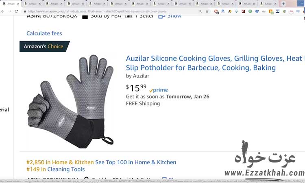Click See Top 100 in Home & Kitchen

135,162
